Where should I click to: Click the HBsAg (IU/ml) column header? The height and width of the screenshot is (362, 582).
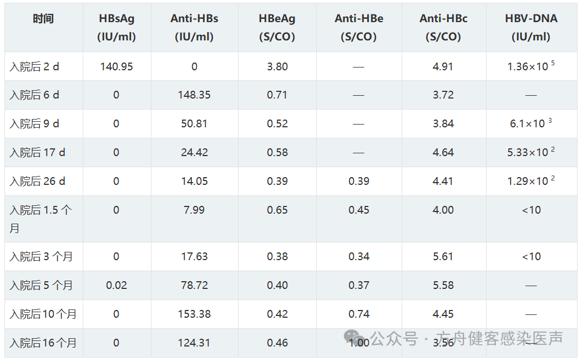pyautogui.click(x=117, y=27)
